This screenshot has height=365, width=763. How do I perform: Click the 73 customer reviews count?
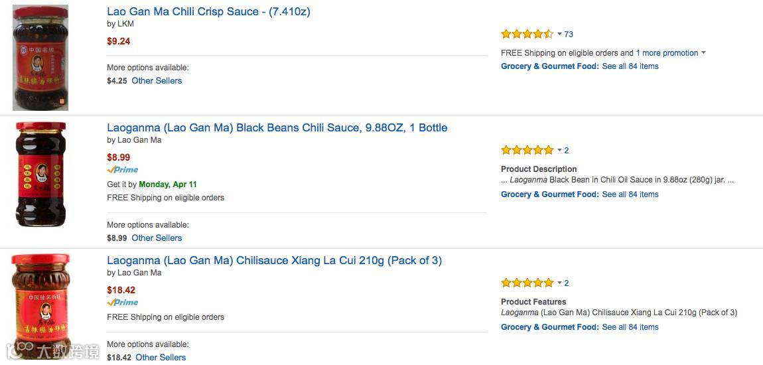click(569, 35)
